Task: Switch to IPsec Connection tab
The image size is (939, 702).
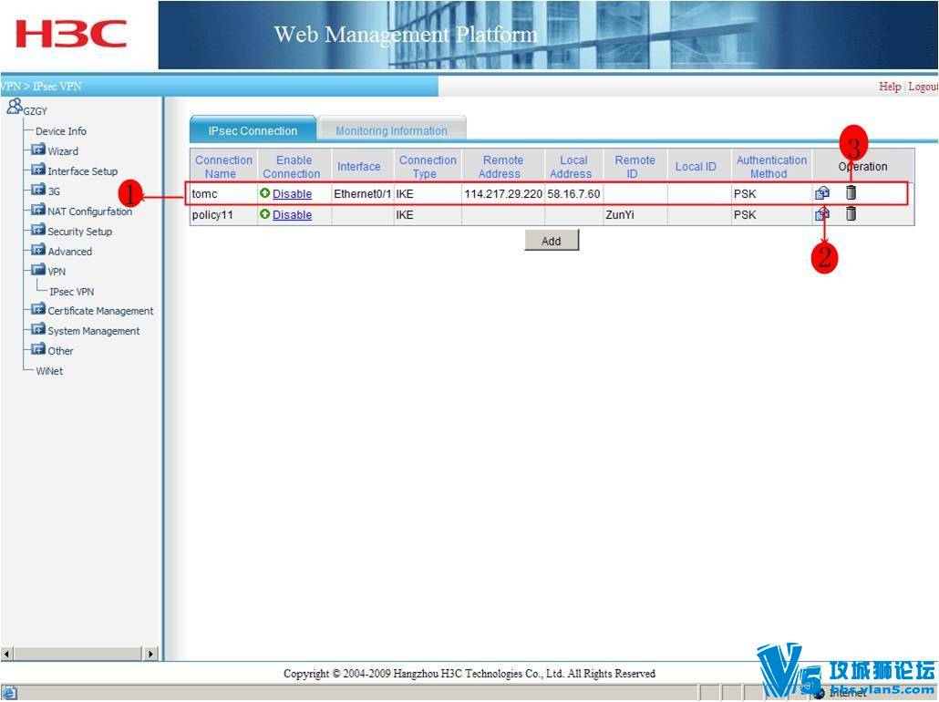Action: click(253, 130)
